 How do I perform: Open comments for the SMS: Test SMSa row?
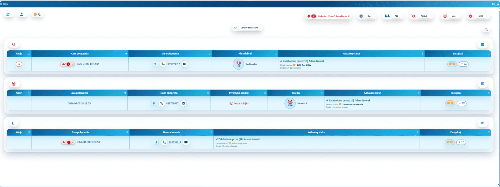pyautogui.click(x=452, y=64)
